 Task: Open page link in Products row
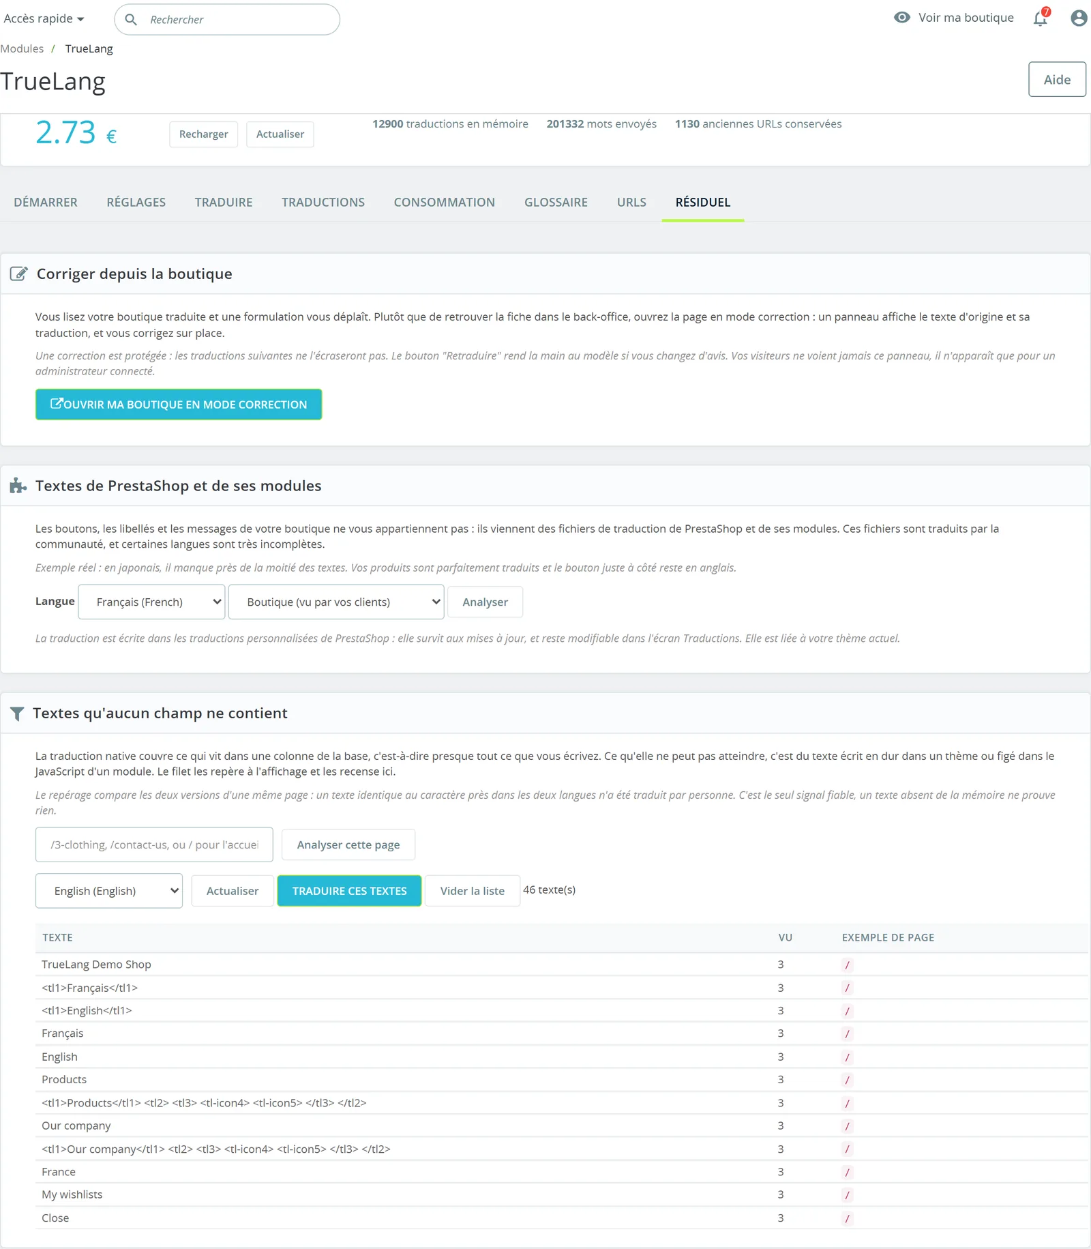point(847,1080)
